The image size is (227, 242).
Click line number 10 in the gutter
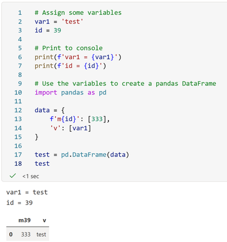coord(18,93)
